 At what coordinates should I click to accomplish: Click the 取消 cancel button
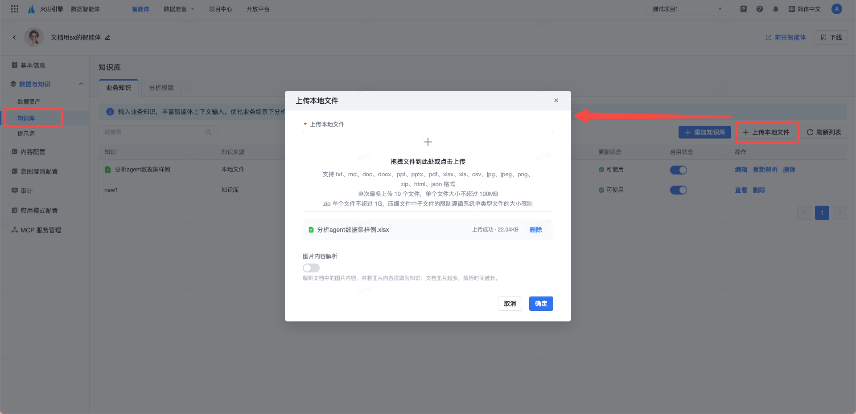(510, 304)
